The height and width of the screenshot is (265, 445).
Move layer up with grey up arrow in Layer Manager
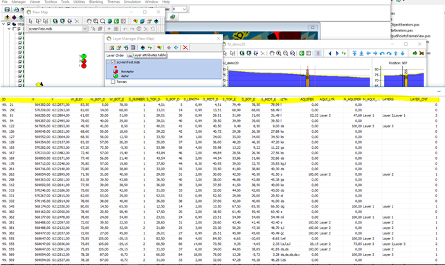[169, 47]
